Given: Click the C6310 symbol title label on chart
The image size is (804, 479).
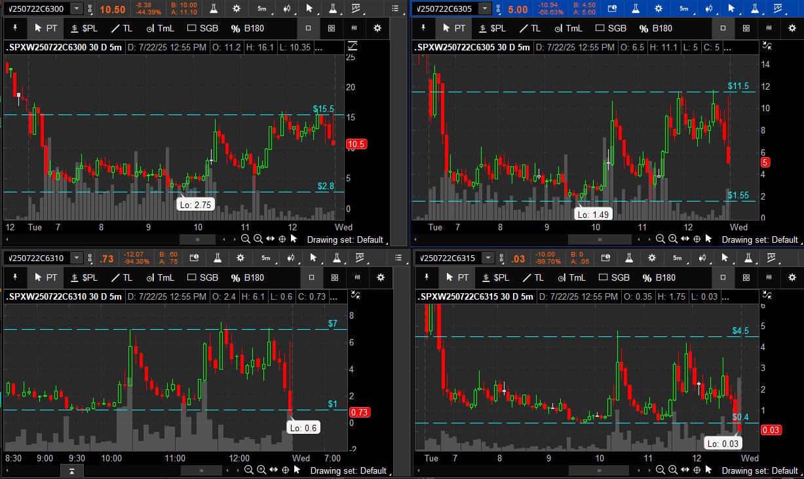Looking at the screenshot, I should point(64,296).
